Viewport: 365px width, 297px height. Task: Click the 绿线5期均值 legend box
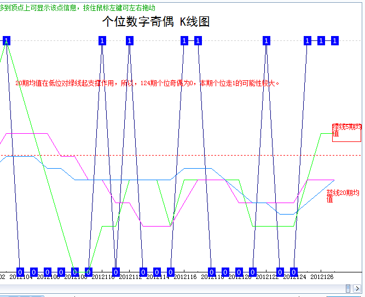point(347,132)
